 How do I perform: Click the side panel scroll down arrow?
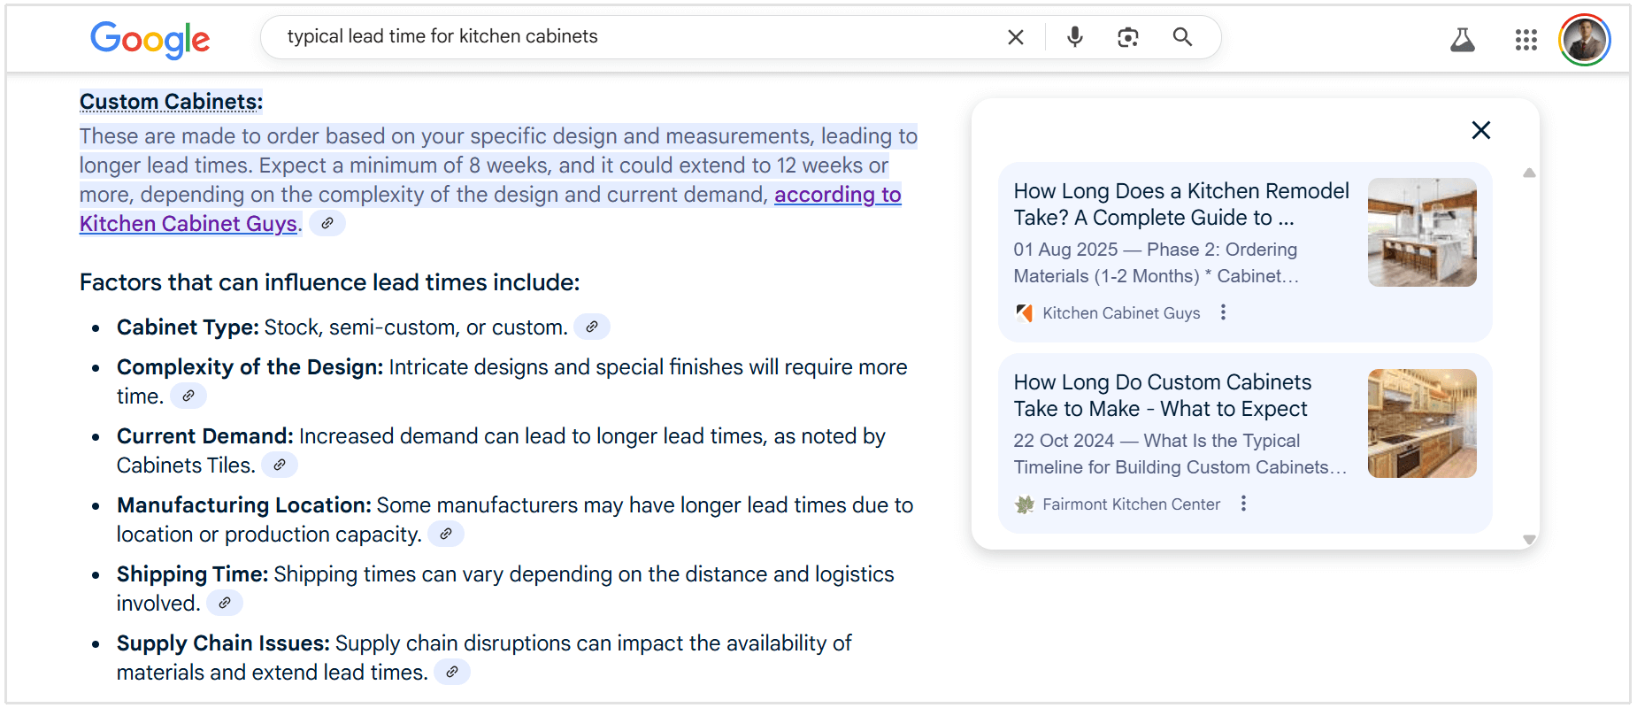(1529, 539)
